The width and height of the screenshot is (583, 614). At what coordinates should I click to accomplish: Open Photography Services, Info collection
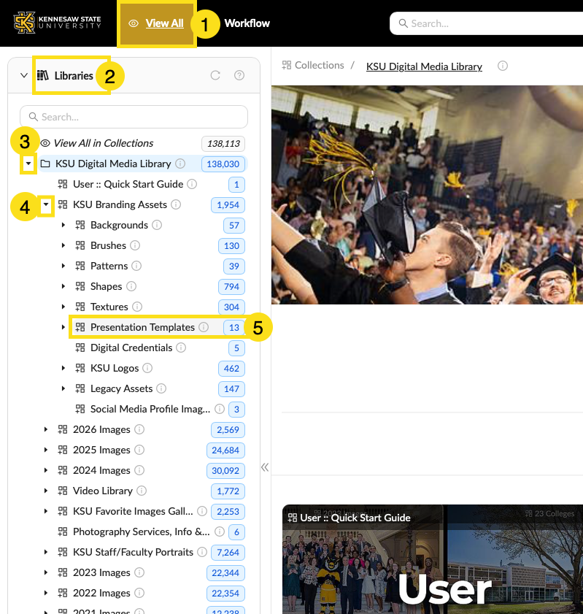pyautogui.click(x=142, y=532)
